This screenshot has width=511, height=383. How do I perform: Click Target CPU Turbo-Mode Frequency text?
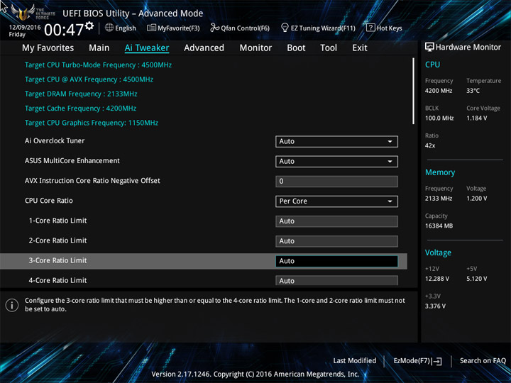(x=98, y=65)
